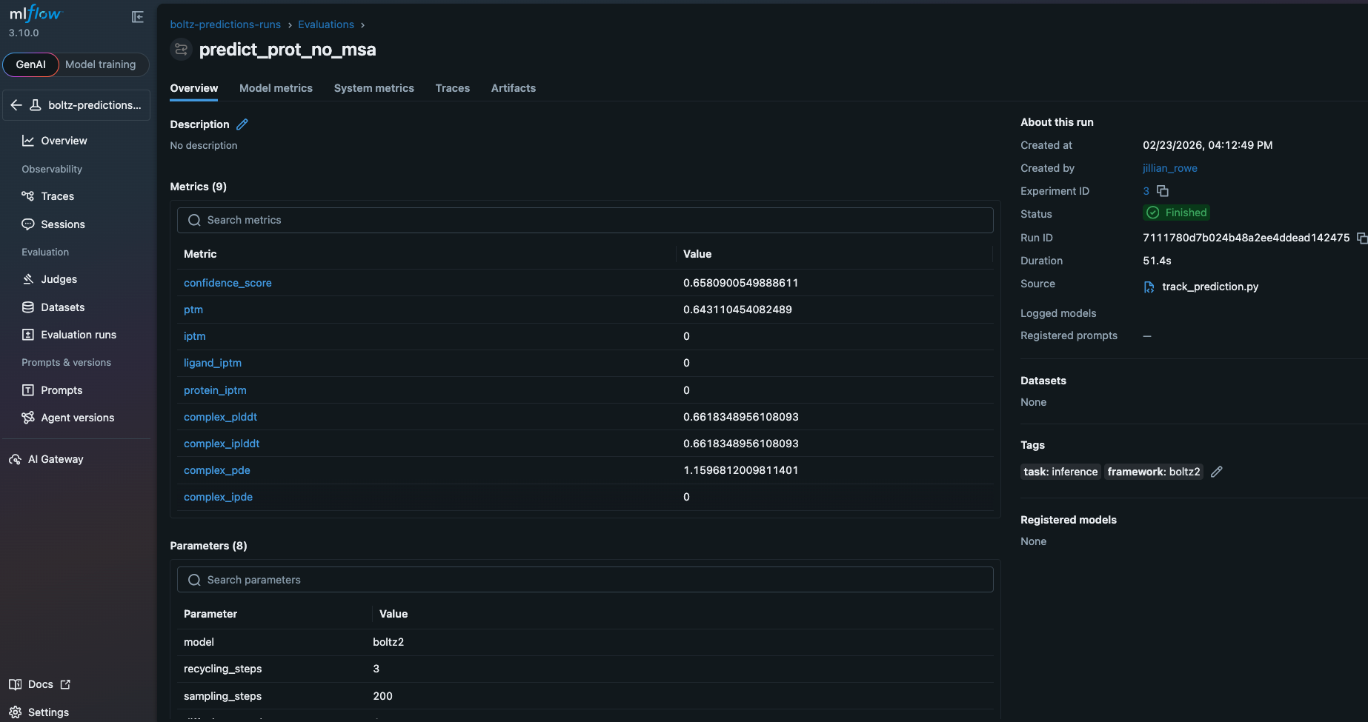View the jillian_rowe creator profile
The width and height of the screenshot is (1368, 722).
point(1169,168)
